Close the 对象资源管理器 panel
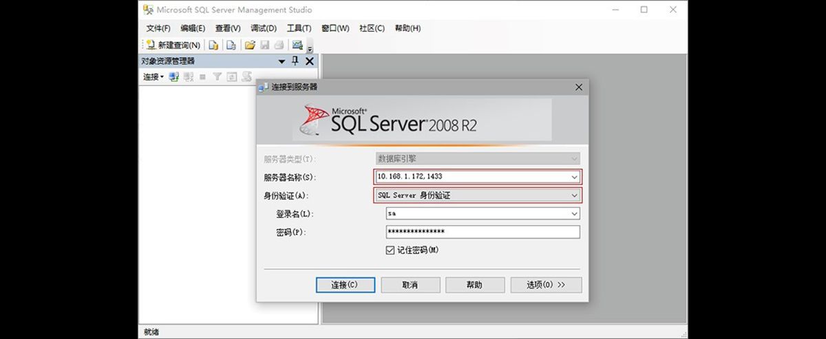This screenshot has height=339, width=826. 309,61
